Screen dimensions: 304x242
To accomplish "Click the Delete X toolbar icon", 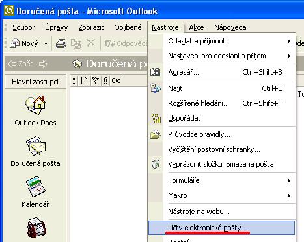I will tap(91, 43).
